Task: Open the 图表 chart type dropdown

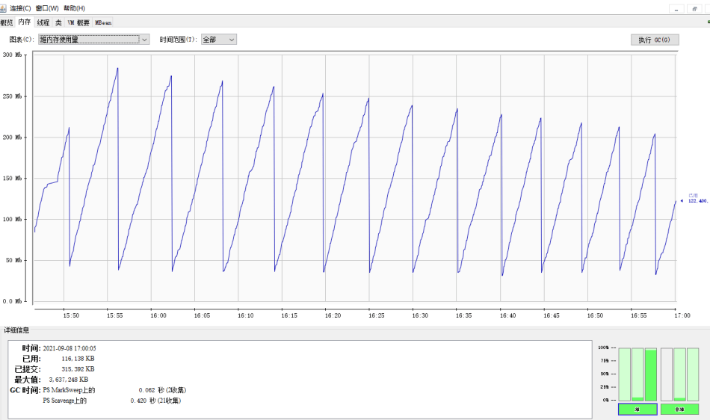Action: tap(93, 40)
